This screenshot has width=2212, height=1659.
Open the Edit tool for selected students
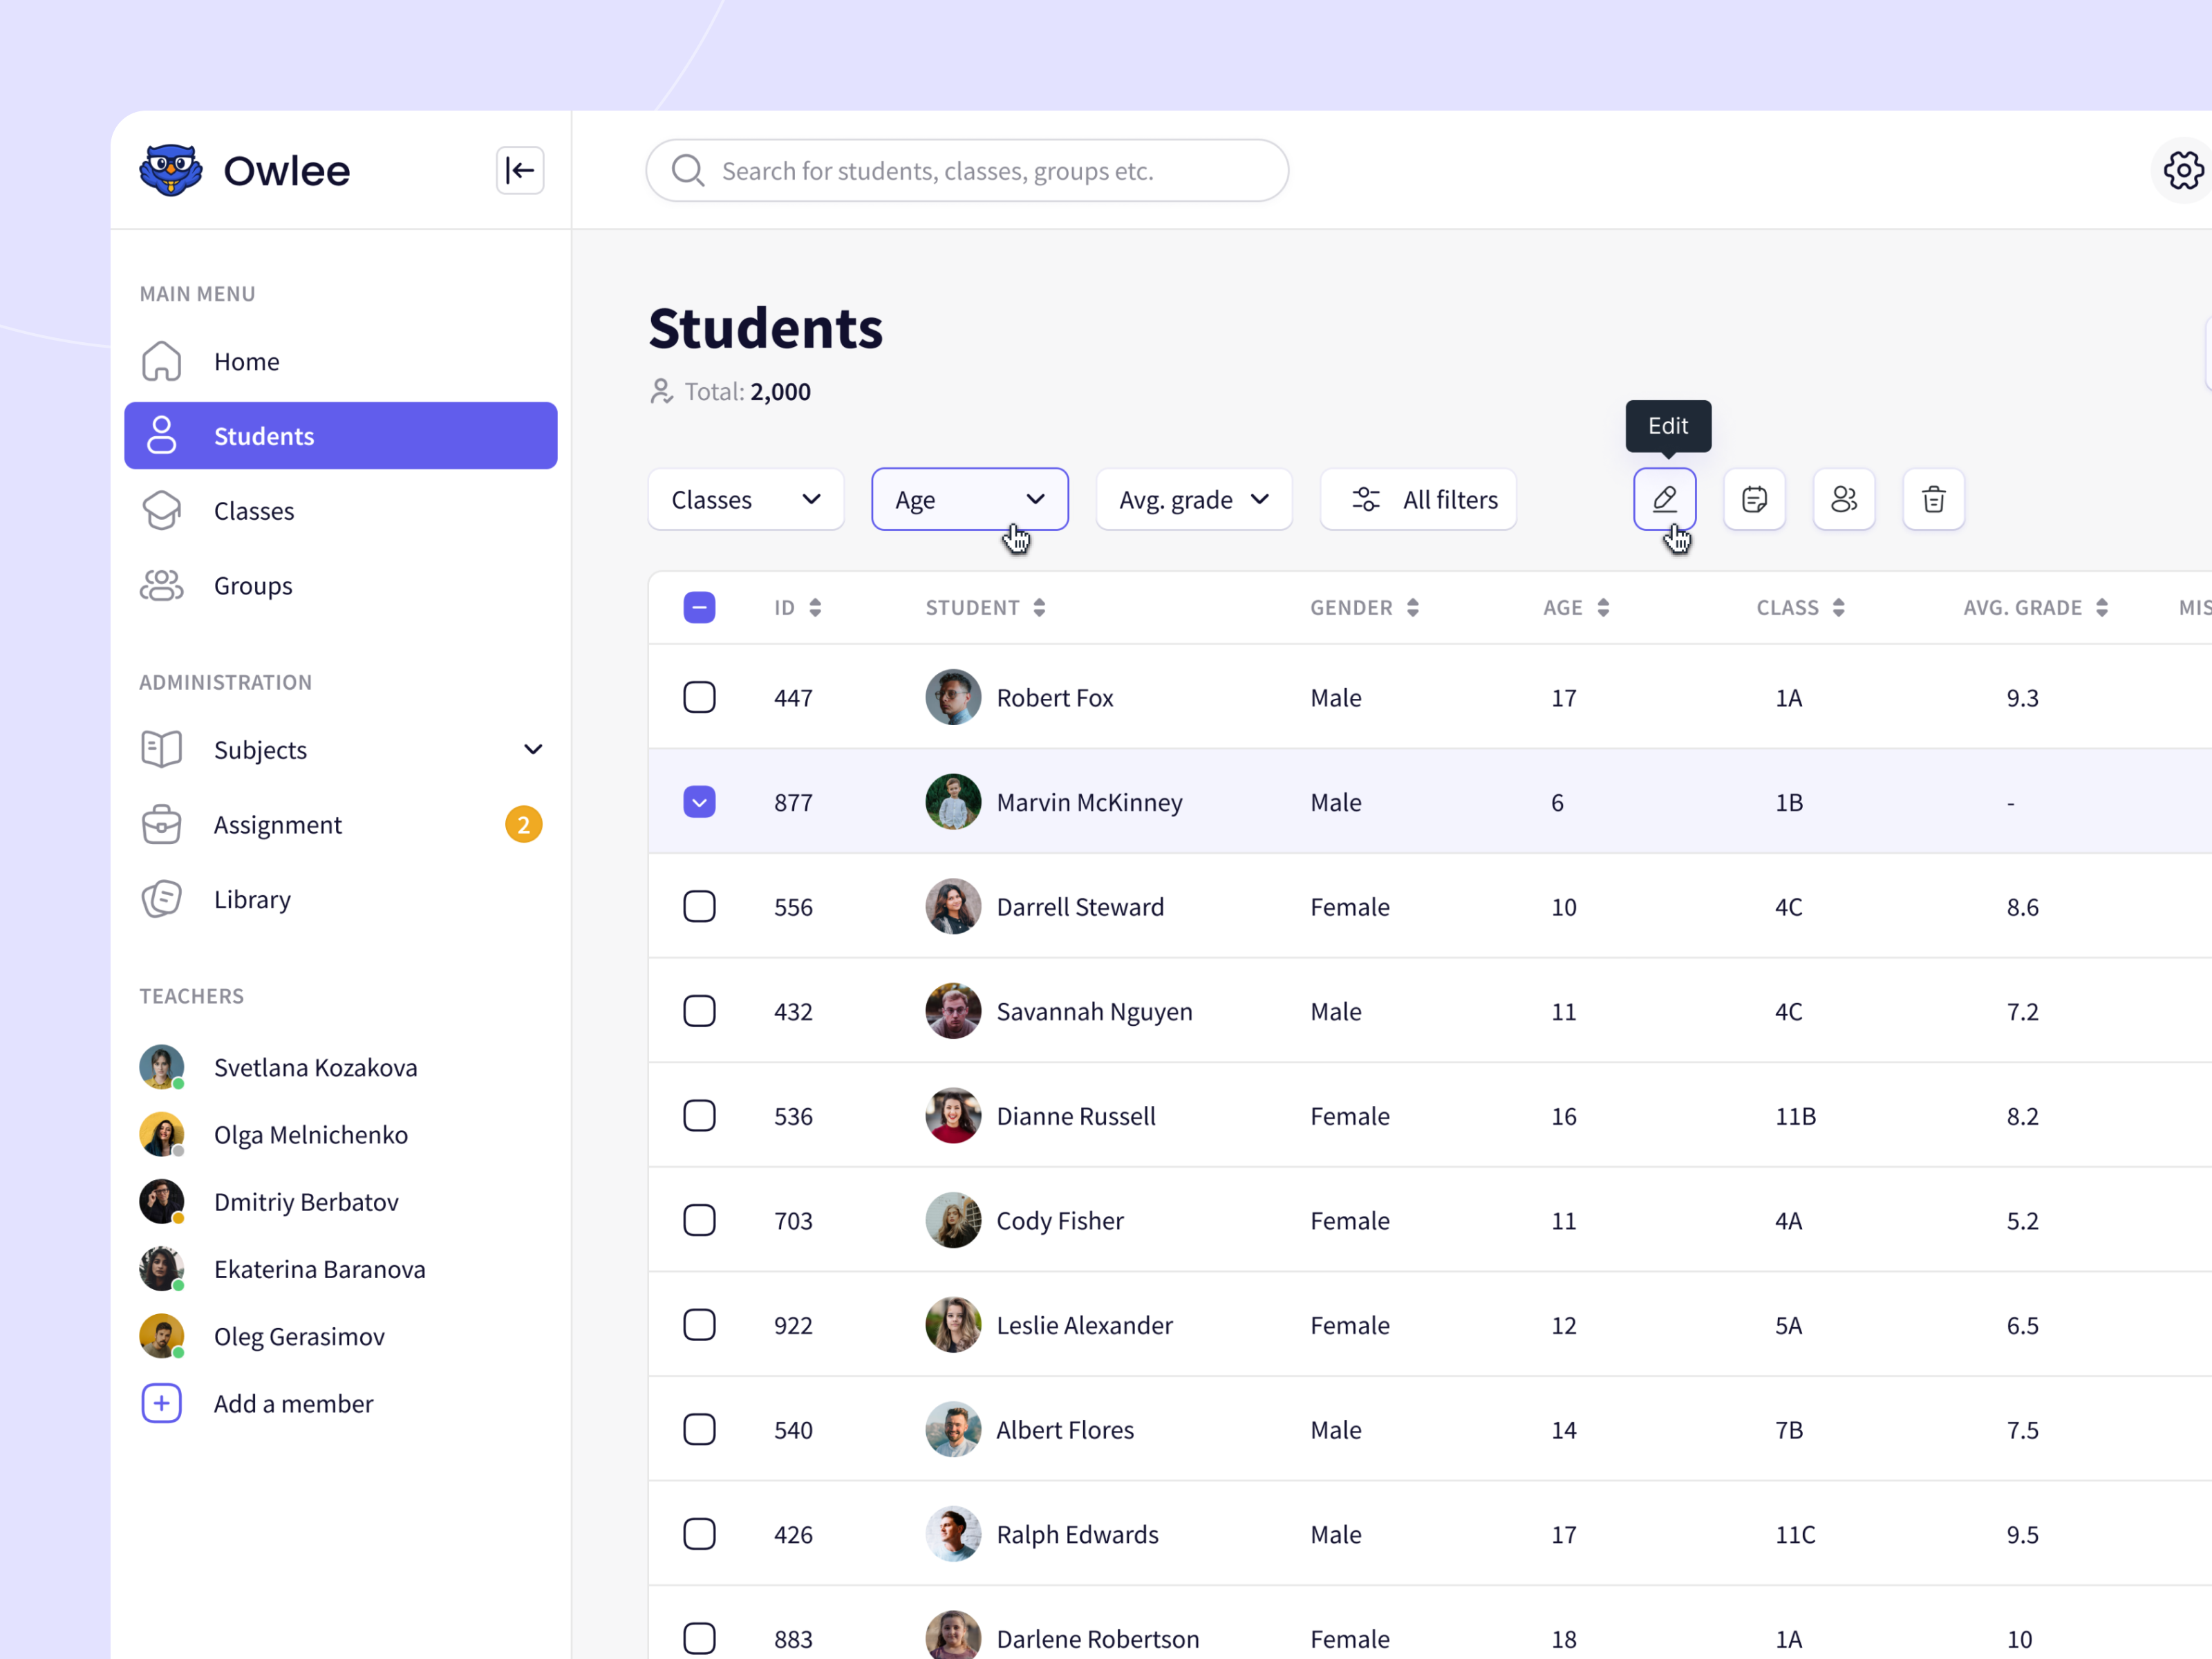tap(1664, 499)
